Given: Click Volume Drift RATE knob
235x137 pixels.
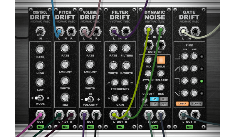Looking at the screenshot, I should click(90, 48).
